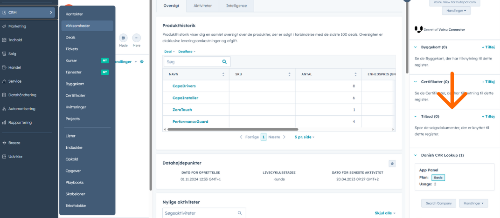Collapse the Byggekort (0) section
This screenshot has height=218, width=500.
click(416, 47)
